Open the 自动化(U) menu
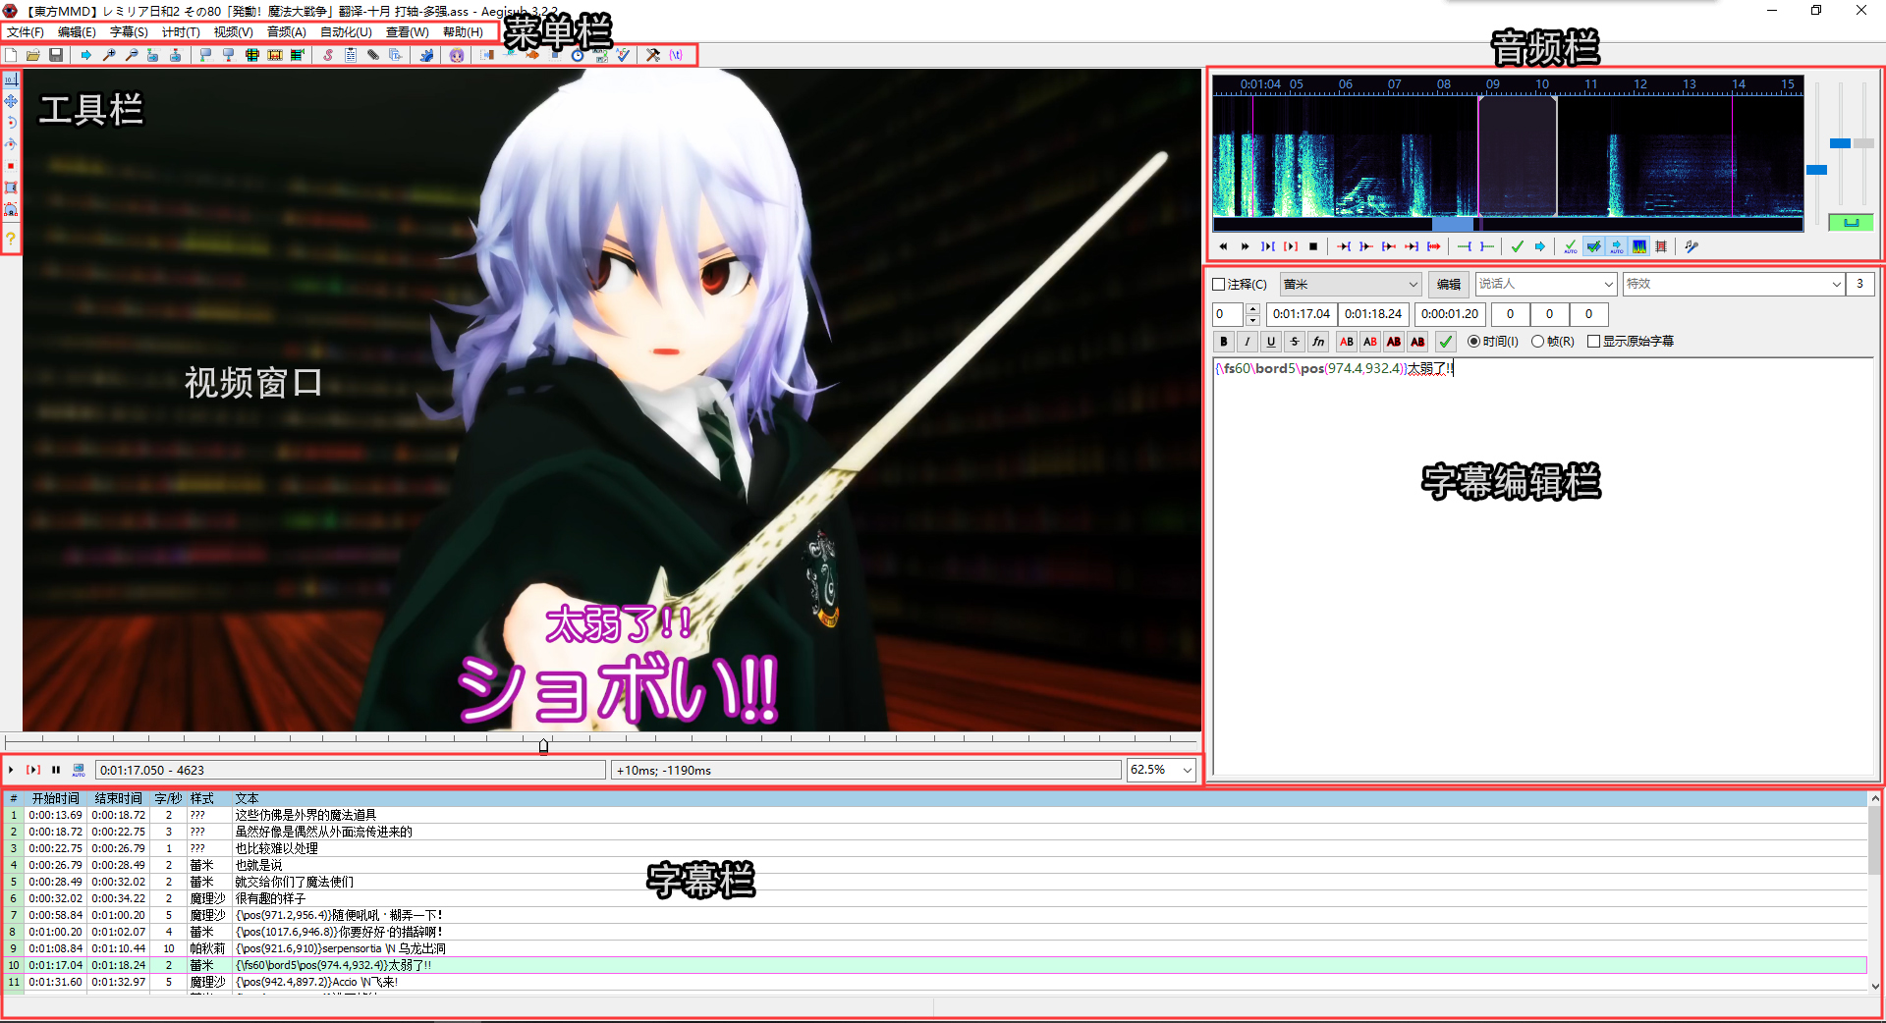The width and height of the screenshot is (1886, 1023). (346, 32)
